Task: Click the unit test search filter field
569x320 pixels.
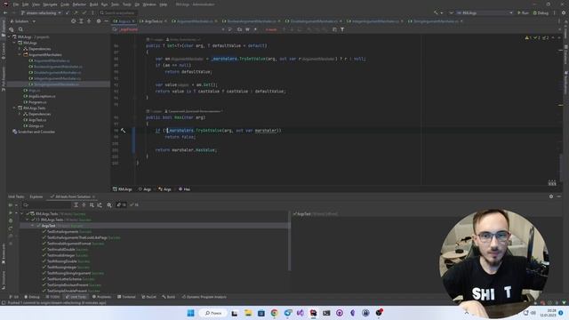Action: tap(47, 205)
